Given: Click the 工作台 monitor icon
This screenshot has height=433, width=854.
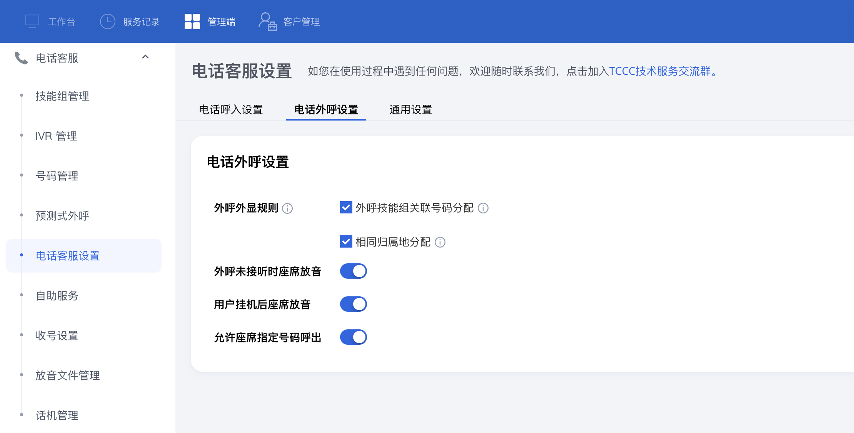Looking at the screenshot, I should point(32,21).
